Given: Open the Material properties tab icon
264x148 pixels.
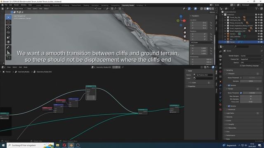Looking at the screenshot, I should click(x=220, y=104).
